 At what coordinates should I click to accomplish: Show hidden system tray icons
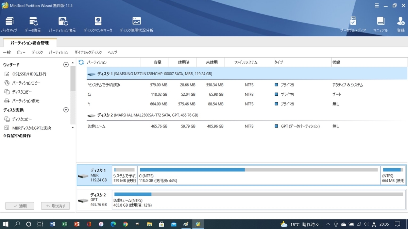tap(328, 224)
